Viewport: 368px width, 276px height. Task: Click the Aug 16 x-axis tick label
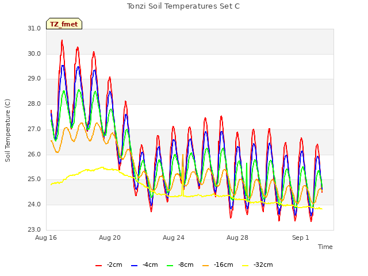click(x=46, y=237)
